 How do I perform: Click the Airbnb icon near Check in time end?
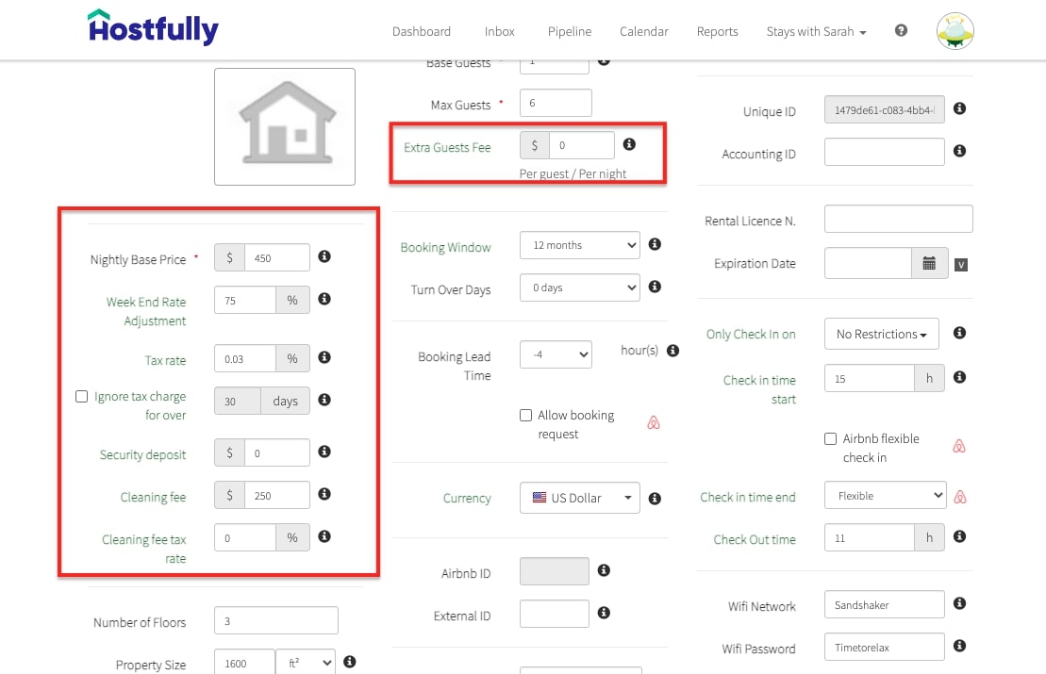[960, 495]
